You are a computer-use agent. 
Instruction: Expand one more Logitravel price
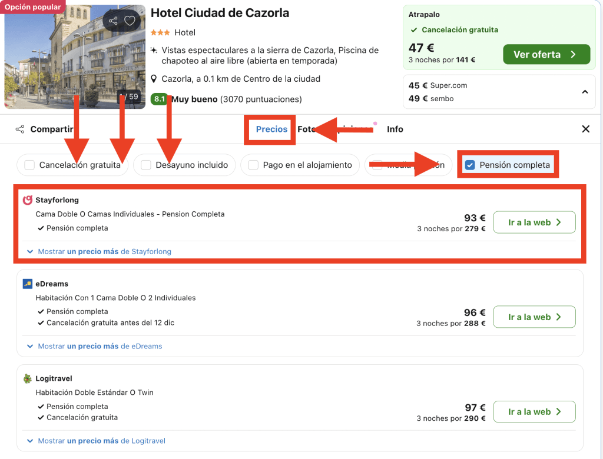(x=96, y=441)
